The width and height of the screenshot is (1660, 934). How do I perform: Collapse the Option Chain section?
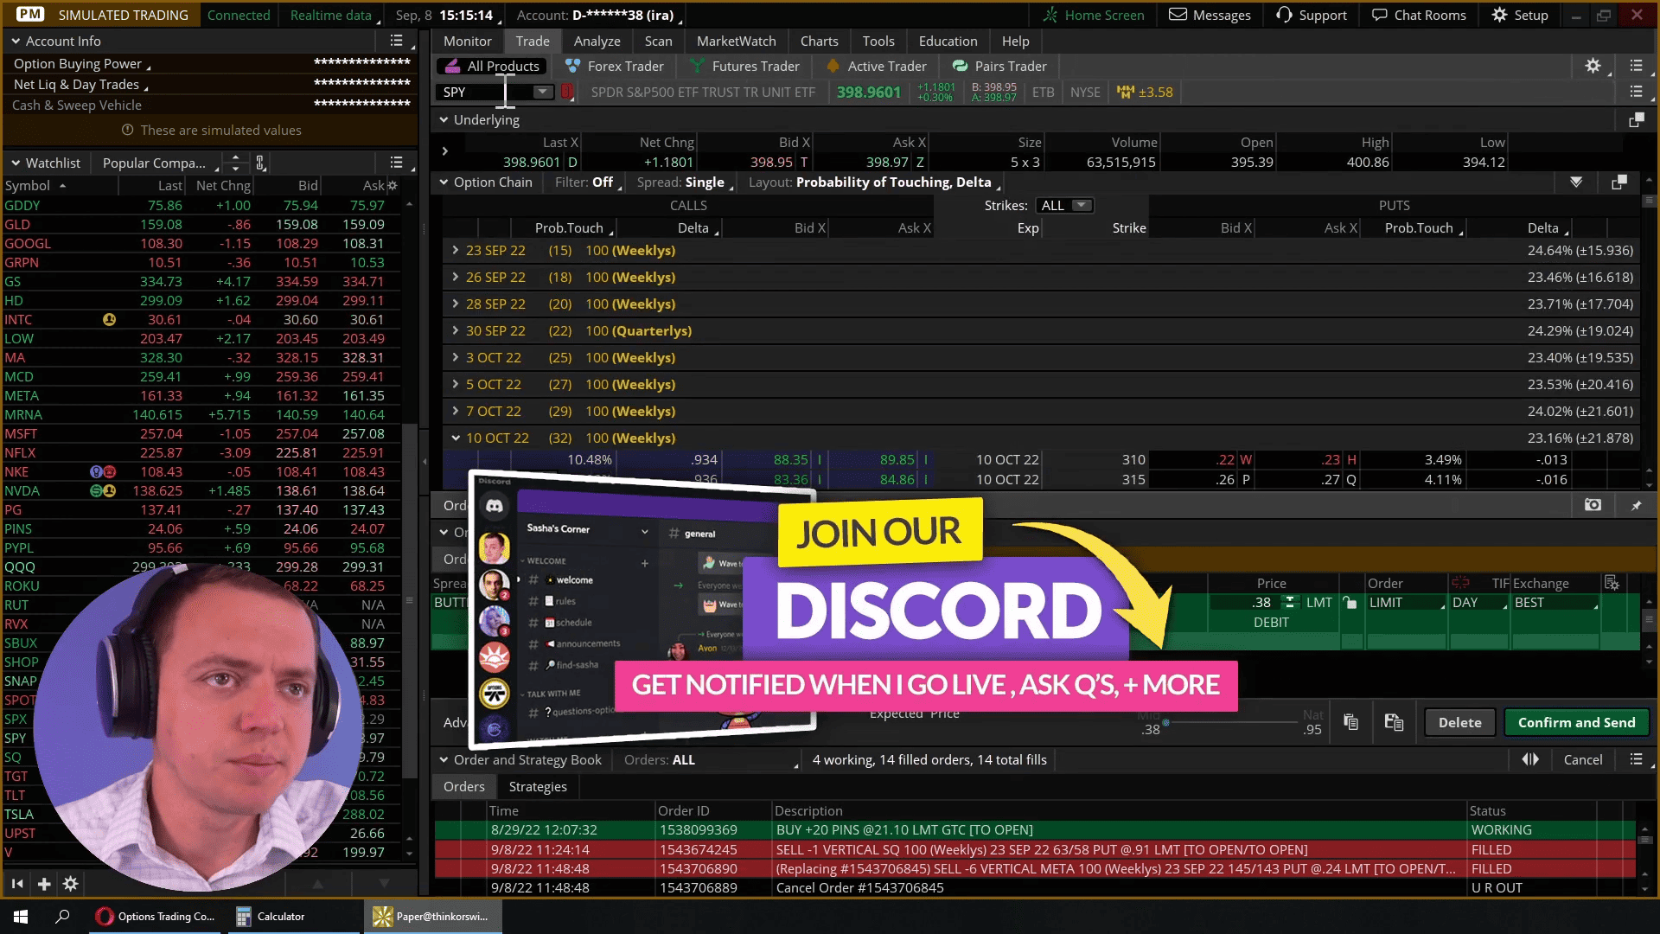(444, 182)
